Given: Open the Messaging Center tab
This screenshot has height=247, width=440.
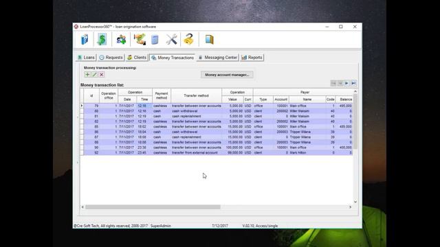Looking at the screenshot, I should (218, 58).
